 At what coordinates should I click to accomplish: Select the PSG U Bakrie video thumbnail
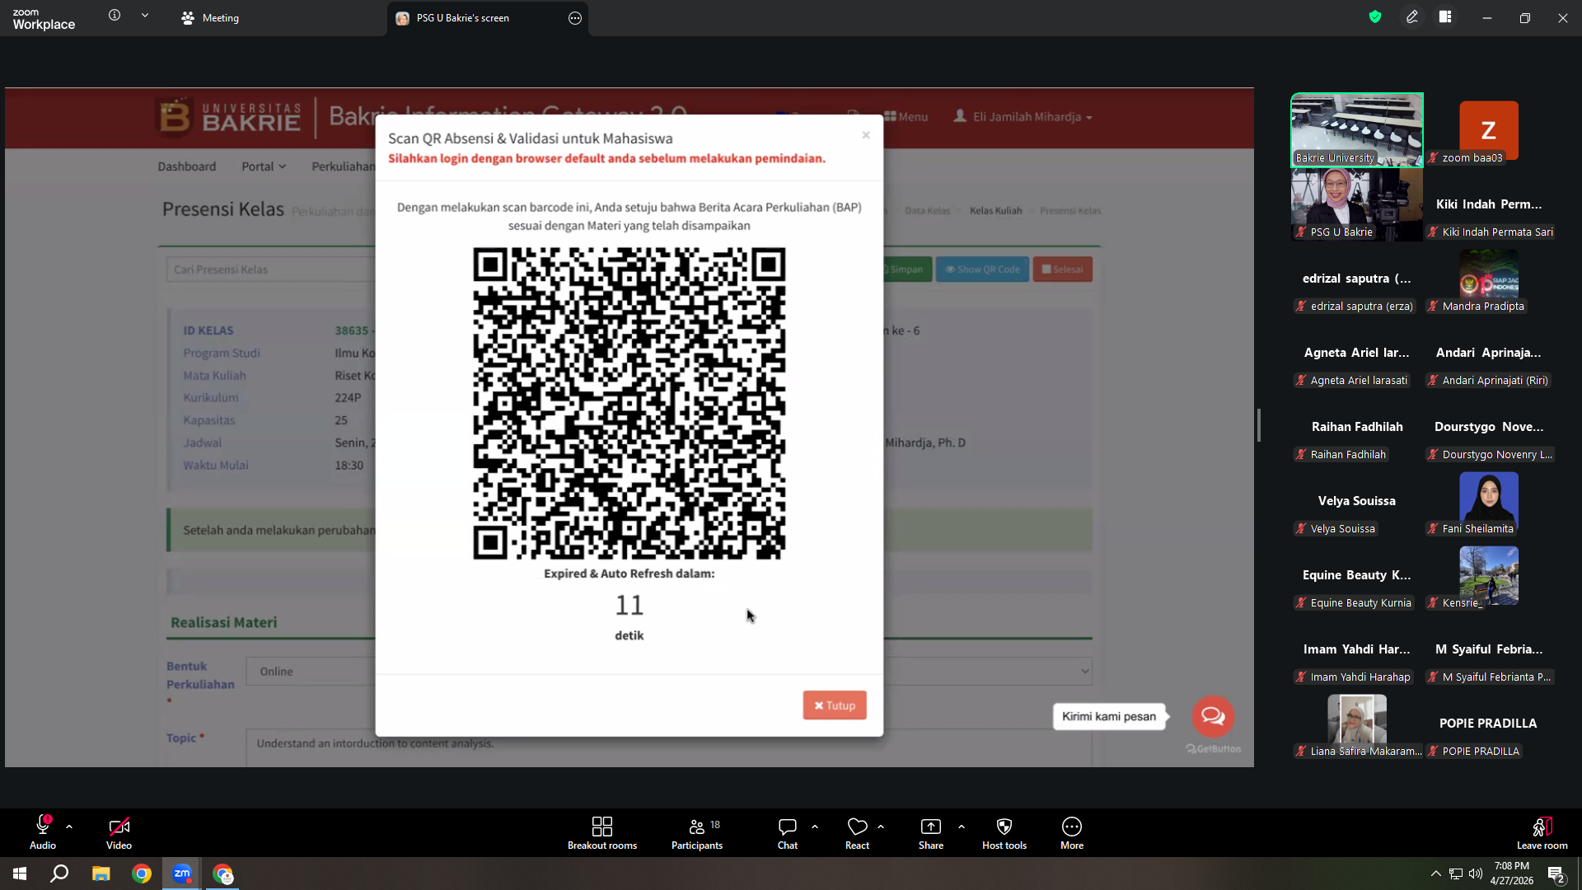(1357, 204)
